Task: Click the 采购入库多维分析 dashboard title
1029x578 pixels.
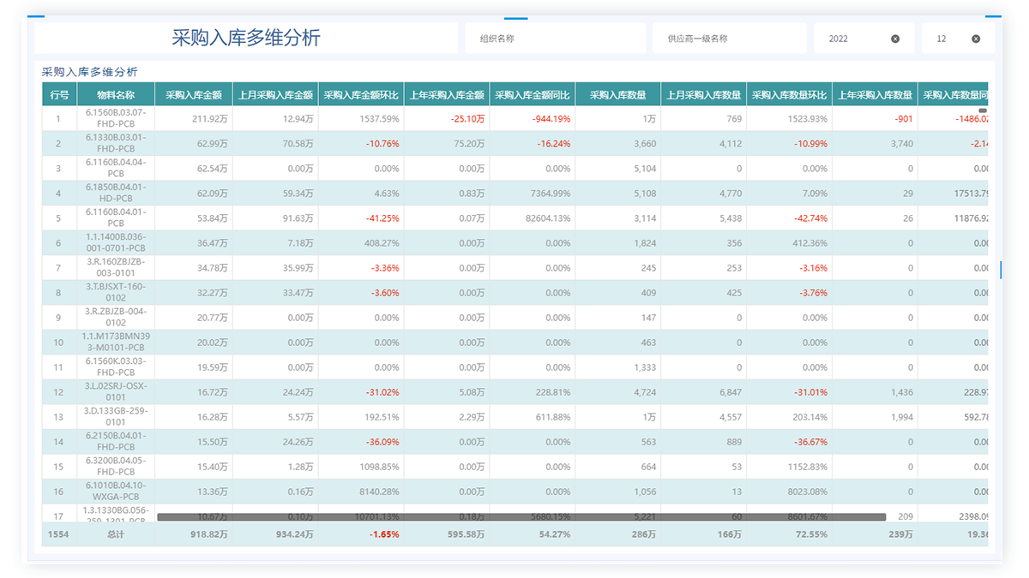Action: (246, 39)
